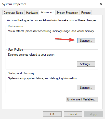
Task: Confirm the dialog with OK
Action: [52, 114]
